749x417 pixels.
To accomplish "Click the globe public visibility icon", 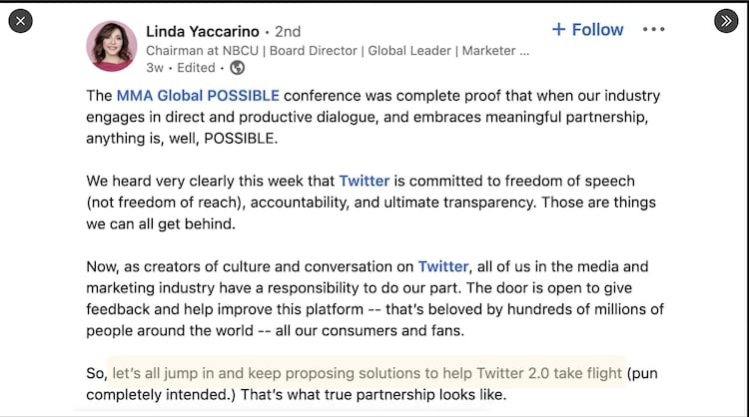I will pos(237,68).
